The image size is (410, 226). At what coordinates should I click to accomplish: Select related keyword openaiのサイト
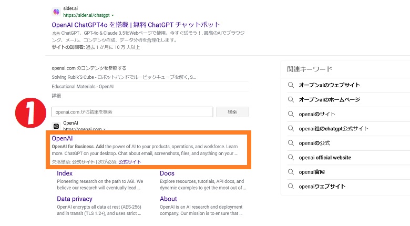tap(317, 114)
